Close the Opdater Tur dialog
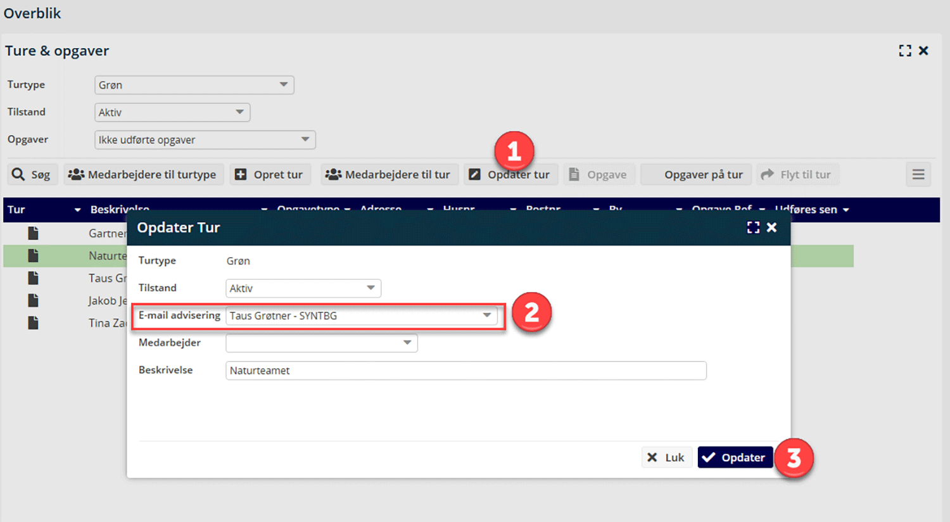 772,227
